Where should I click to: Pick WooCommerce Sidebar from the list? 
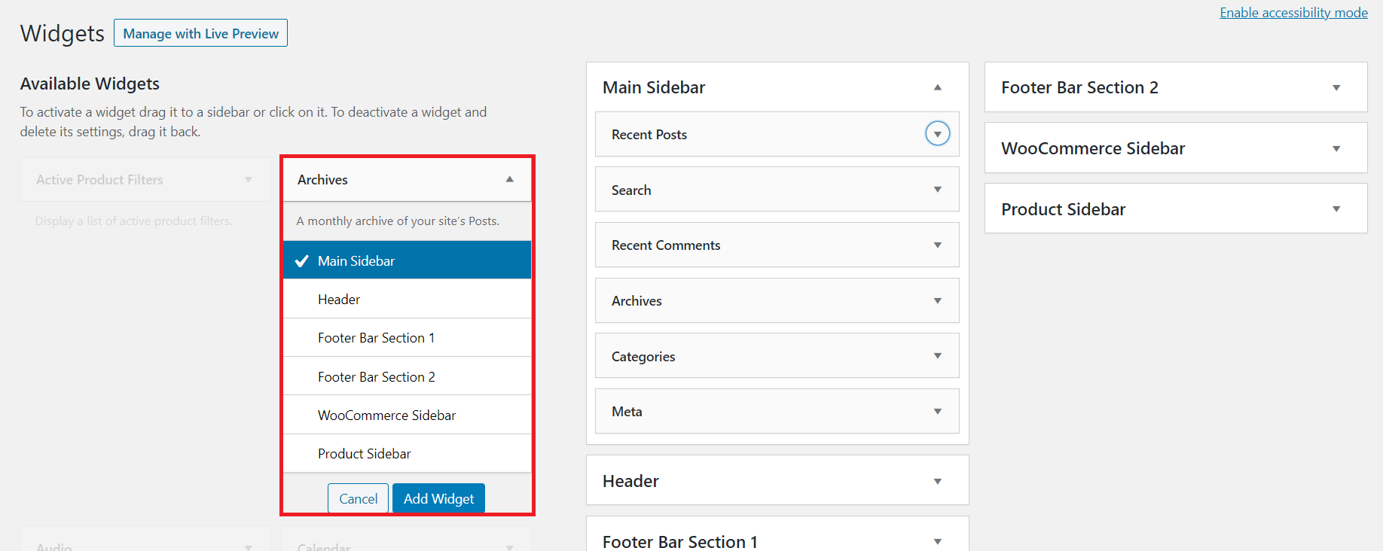(x=407, y=416)
